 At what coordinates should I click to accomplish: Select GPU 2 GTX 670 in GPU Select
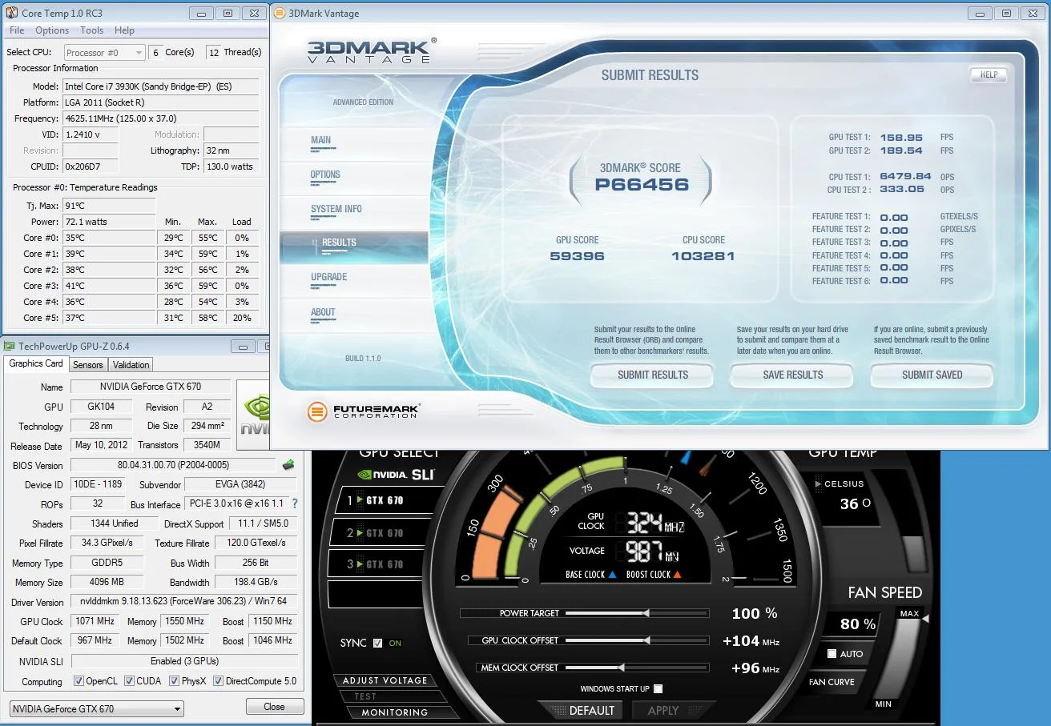377,533
